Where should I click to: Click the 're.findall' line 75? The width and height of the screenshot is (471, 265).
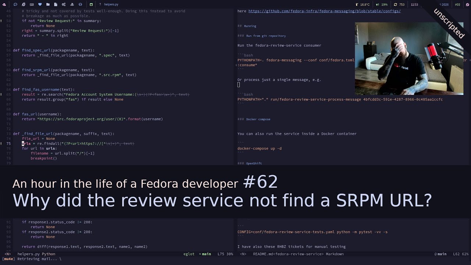click(78, 144)
